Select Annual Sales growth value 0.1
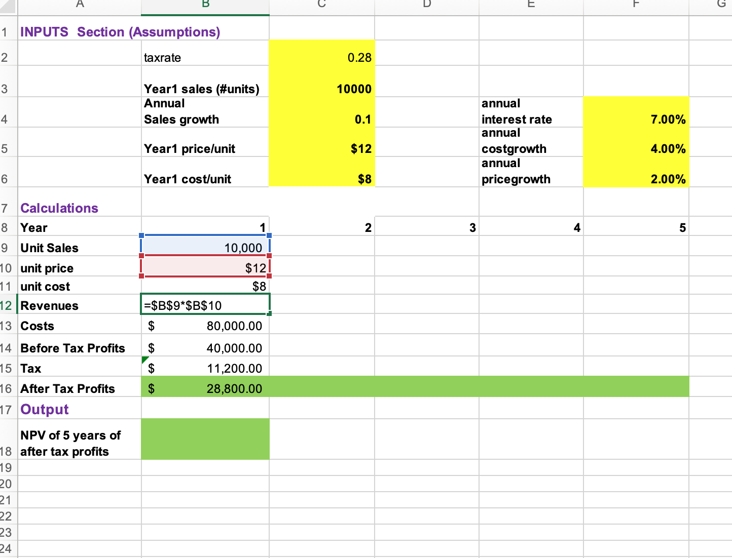 pyautogui.click(x=322, y=112)
